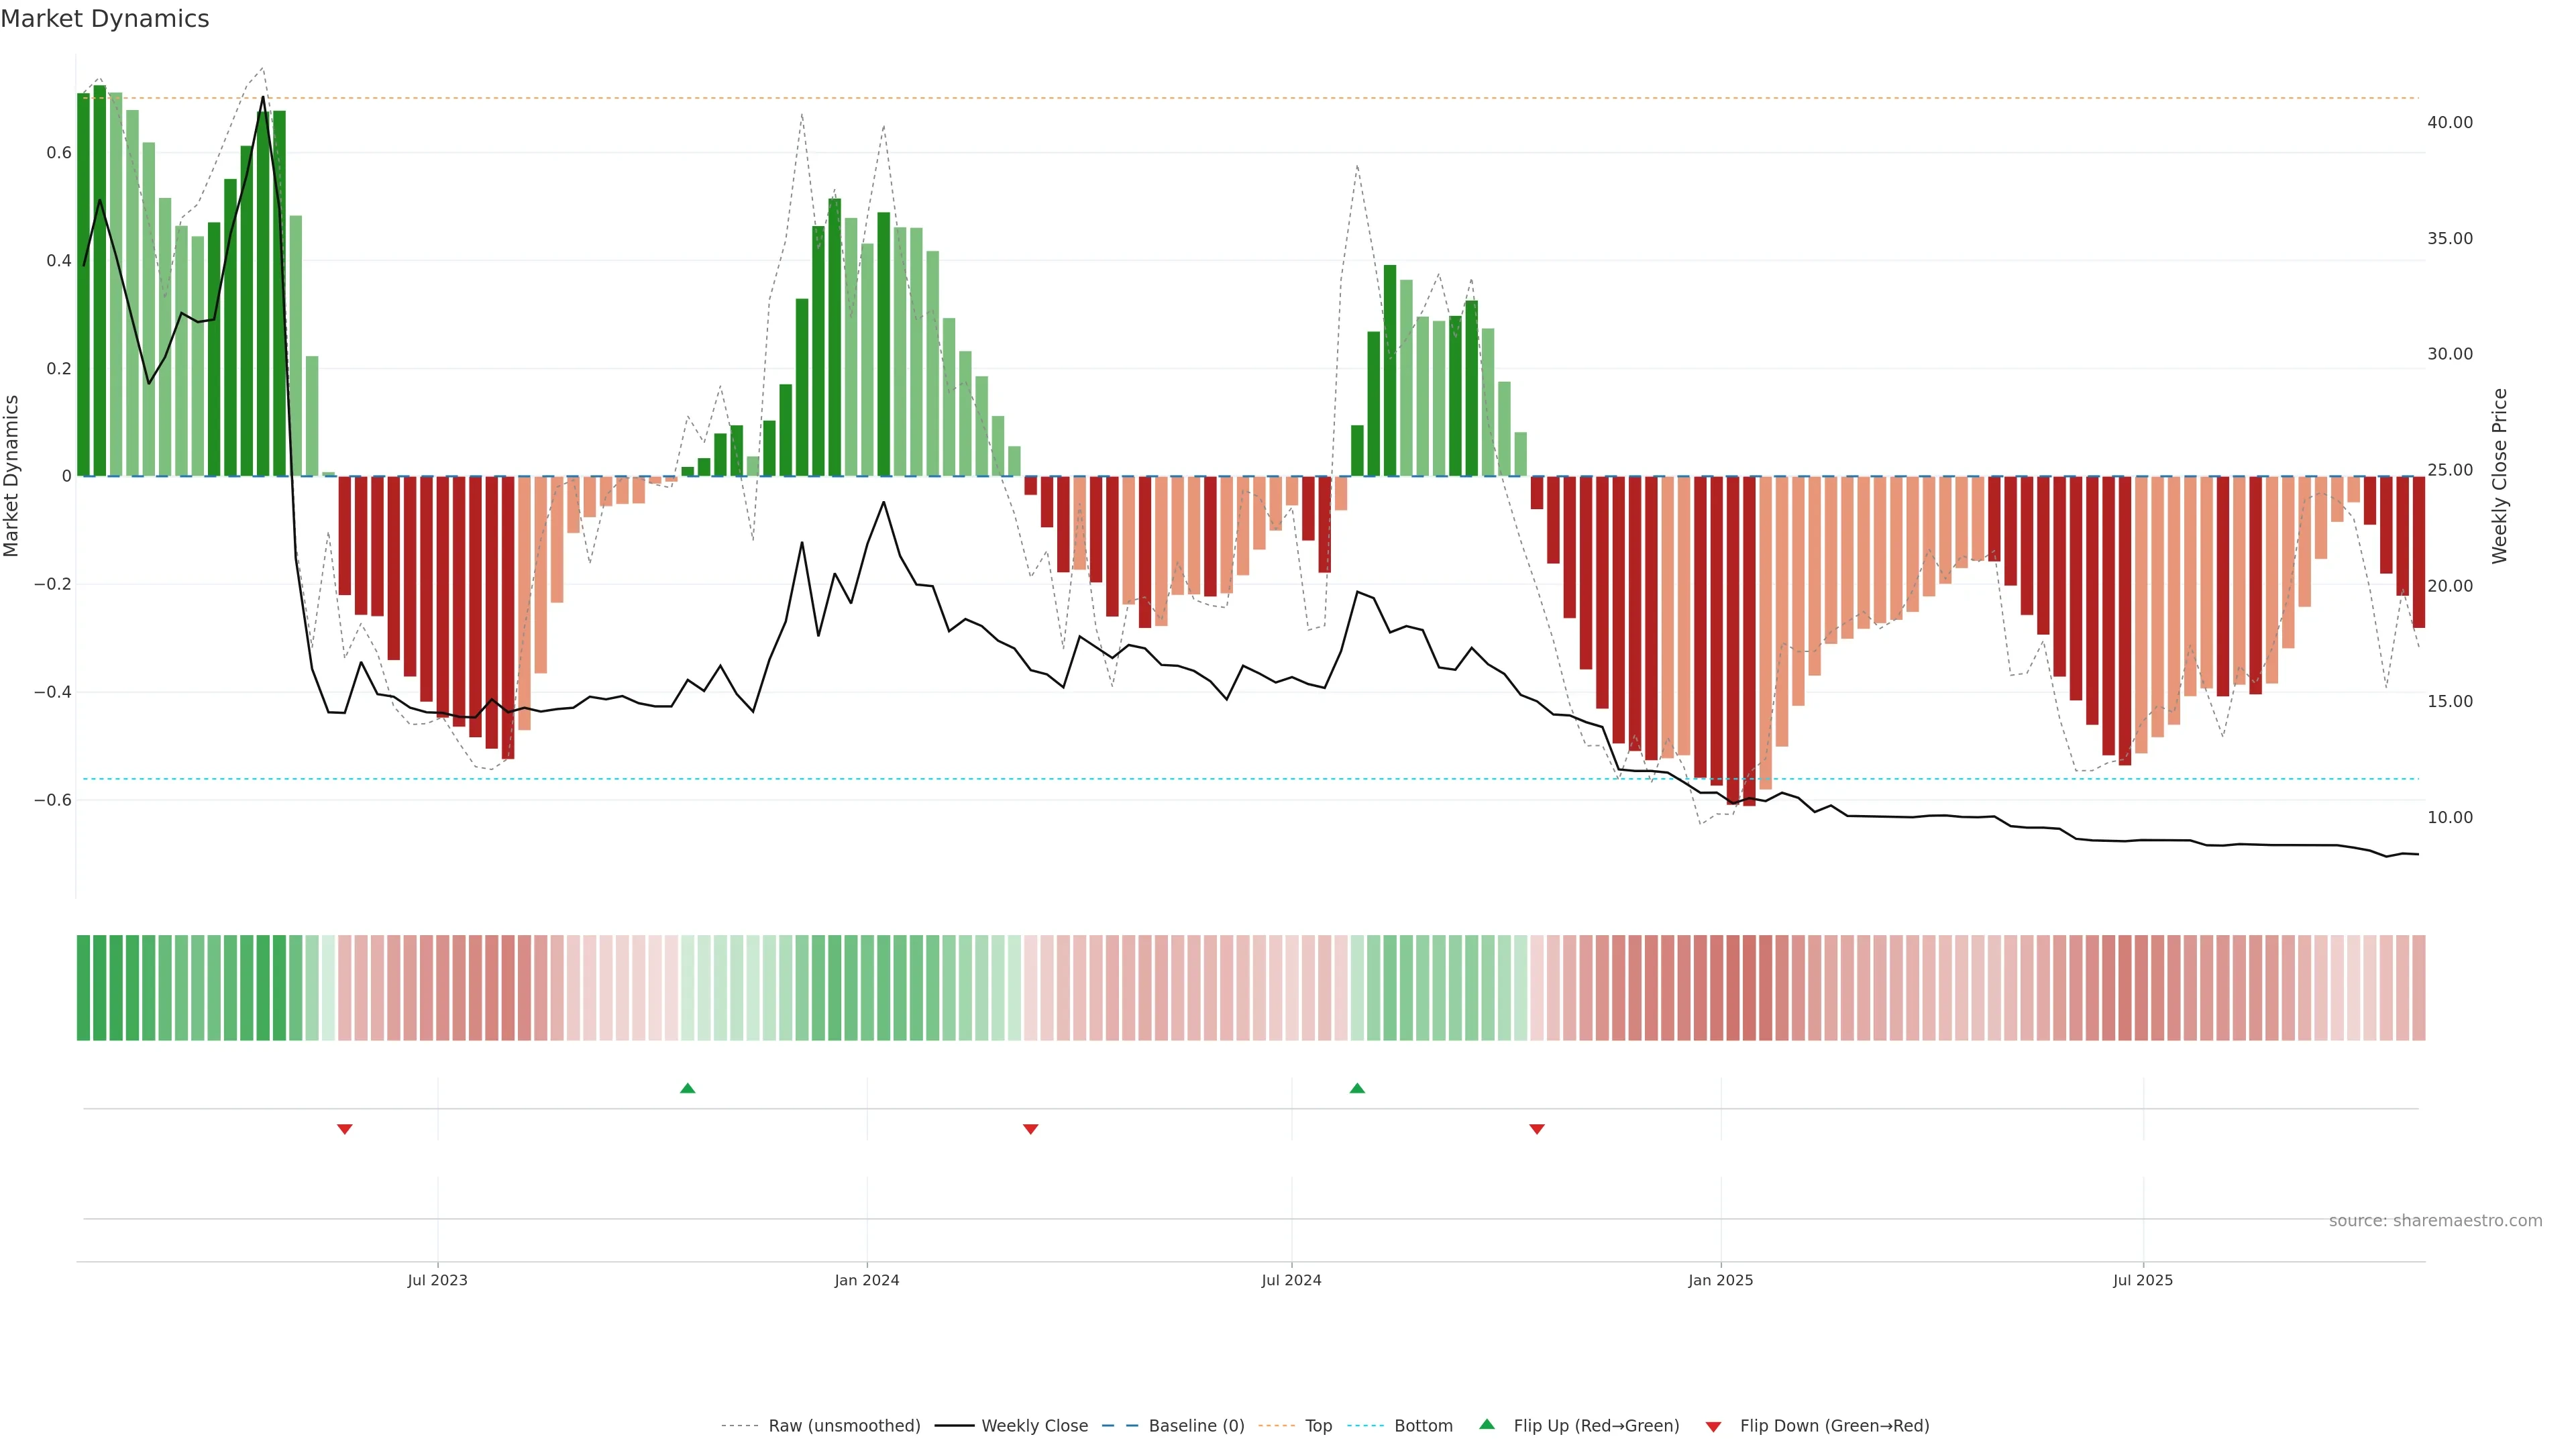This screenshot has width=2576, height=1449.
Task: Click the Market Dynamics chart title
Action: tap(105, 19)
